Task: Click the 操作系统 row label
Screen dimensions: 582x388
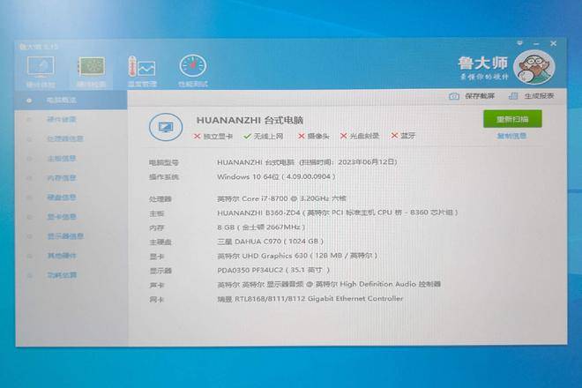Action: pos(164,177)
